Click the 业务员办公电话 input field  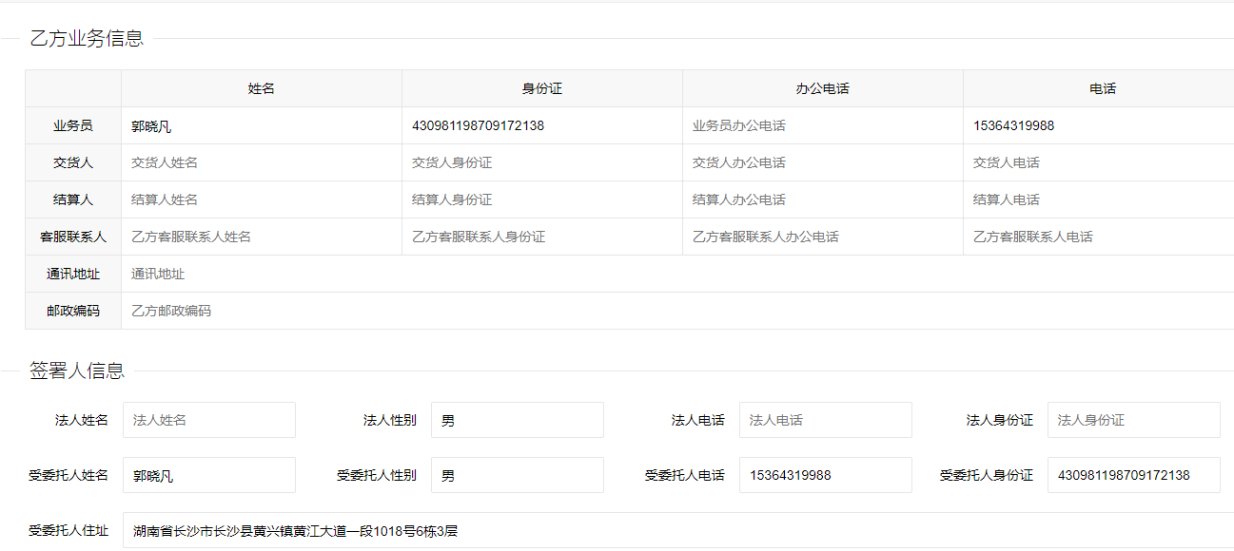click(x=822, y=125)
